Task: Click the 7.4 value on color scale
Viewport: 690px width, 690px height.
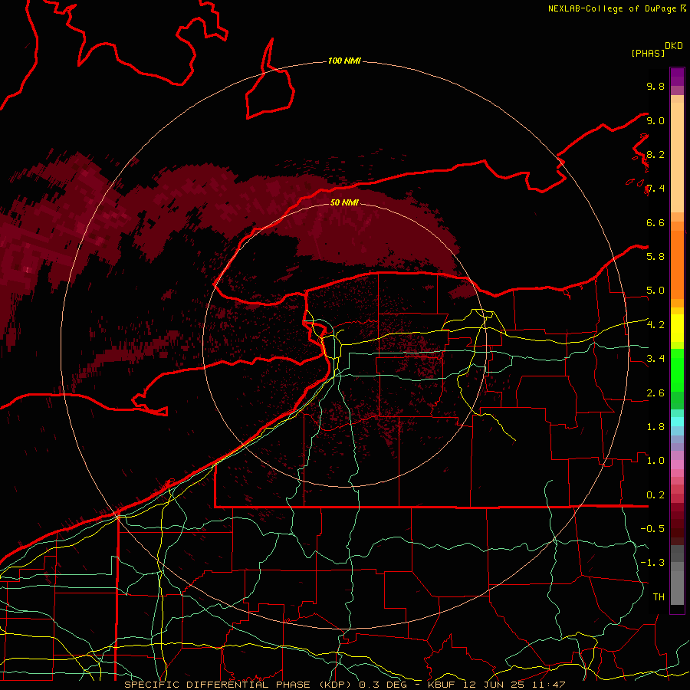Action: [655, 189]
